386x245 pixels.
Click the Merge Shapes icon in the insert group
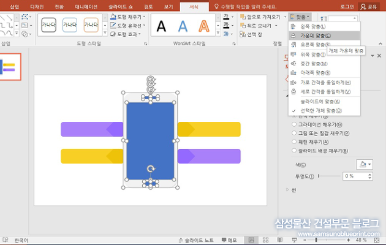pos(25,34)
